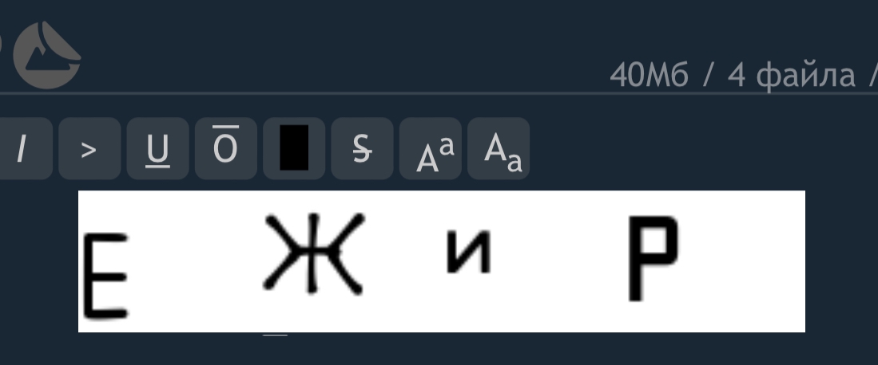Click the short underline mark below captcha
This screenshot has width=878, height=365.
click(x=275, y=335)
